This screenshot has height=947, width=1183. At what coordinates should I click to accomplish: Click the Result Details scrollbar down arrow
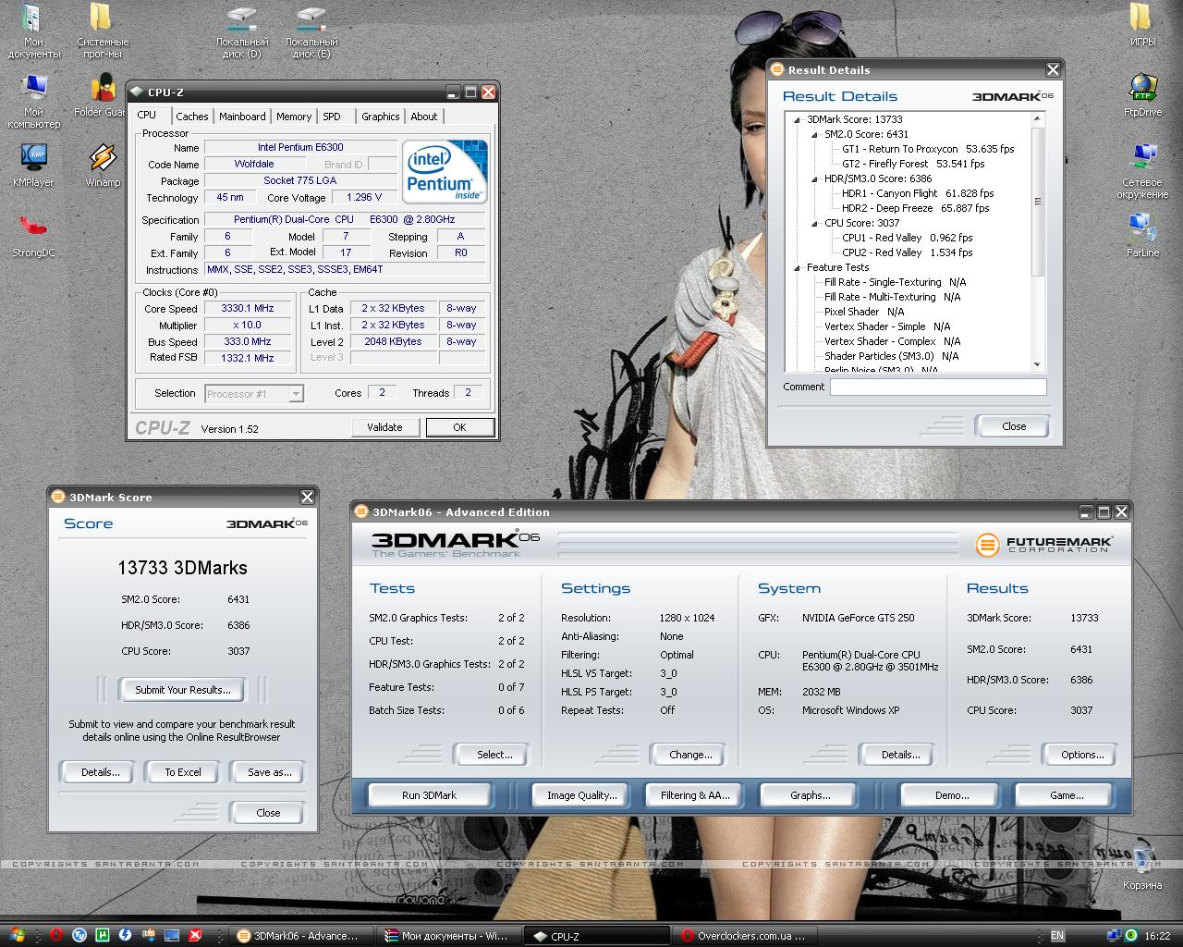coord(1037,364)
